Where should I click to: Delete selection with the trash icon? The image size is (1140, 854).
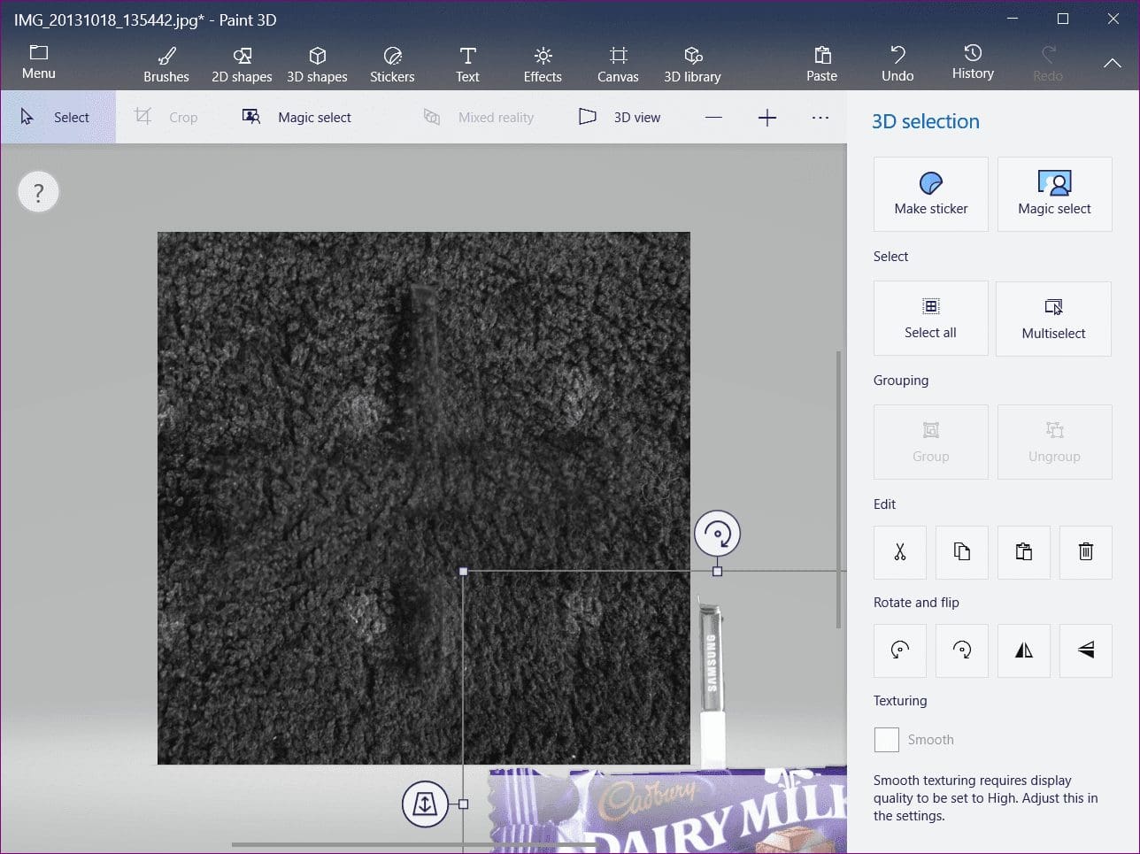tap(1086, 552)
